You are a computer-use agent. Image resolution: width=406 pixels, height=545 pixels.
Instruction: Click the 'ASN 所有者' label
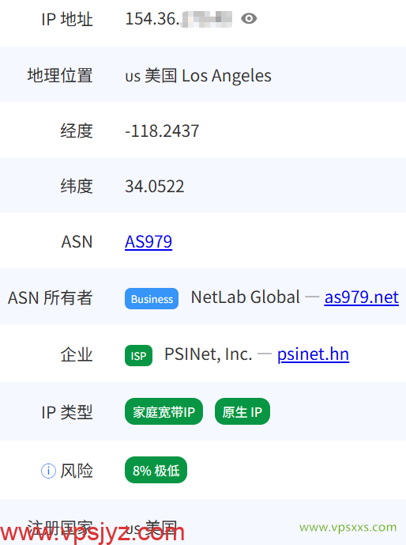[x=51, y=298]
